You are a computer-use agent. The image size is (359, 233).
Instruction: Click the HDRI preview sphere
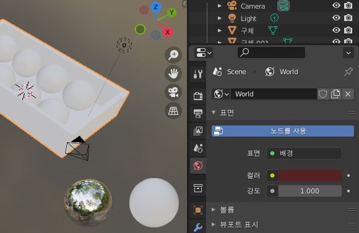coord(89,201)
